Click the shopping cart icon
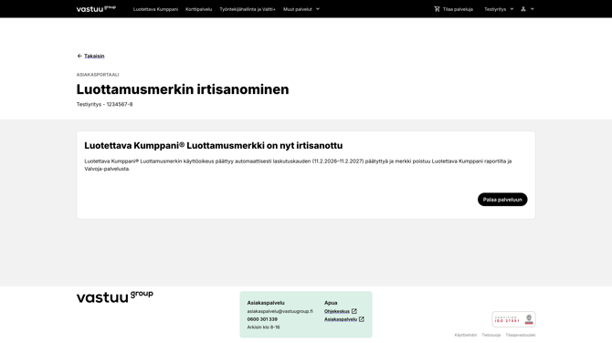 [437, 9]
